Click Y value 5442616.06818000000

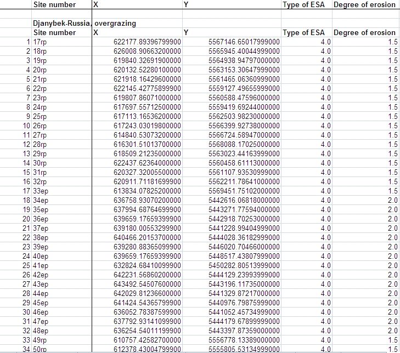tap(245, 201)
